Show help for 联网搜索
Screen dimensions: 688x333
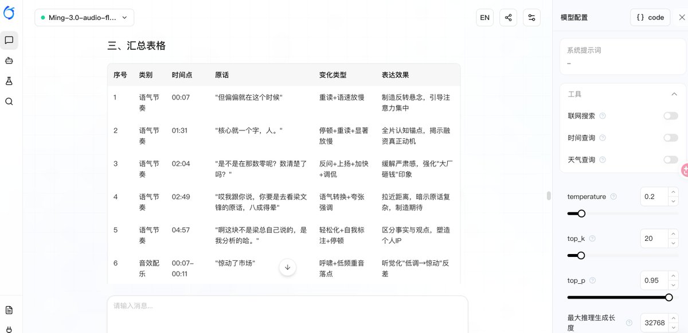click(603, 116)
